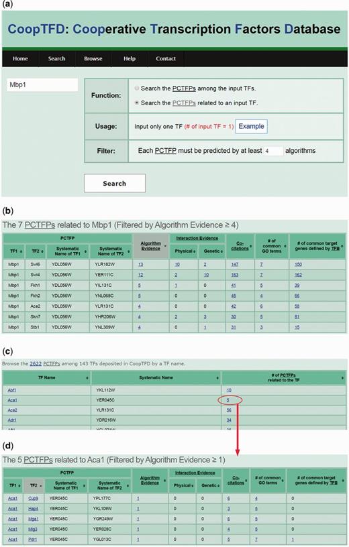Screen dimensions: 349x547
Task: Click the white Search button
Action: pos(115,183)
